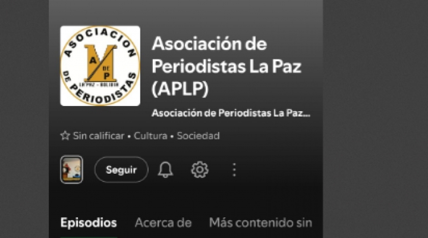Click the APLP circular logo image
Image resolution: width=428 pixels, height=238 pixels.
coord(100,66)
